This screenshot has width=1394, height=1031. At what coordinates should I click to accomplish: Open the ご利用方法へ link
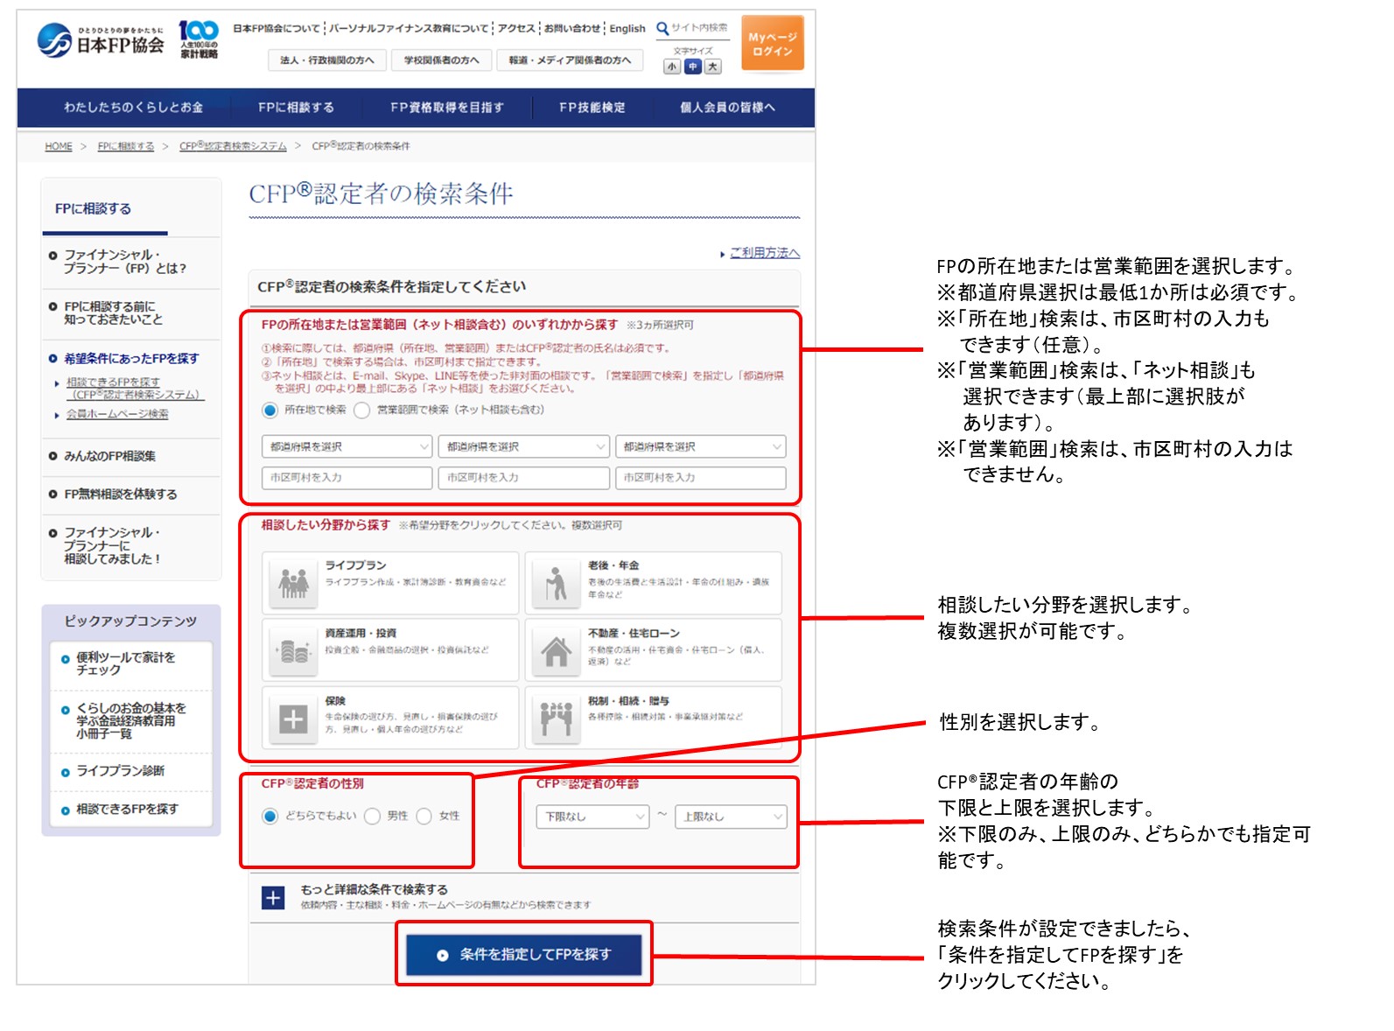point(764,253)
